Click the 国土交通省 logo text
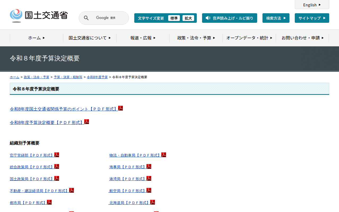The image size is (339, 212). [46, 15]
